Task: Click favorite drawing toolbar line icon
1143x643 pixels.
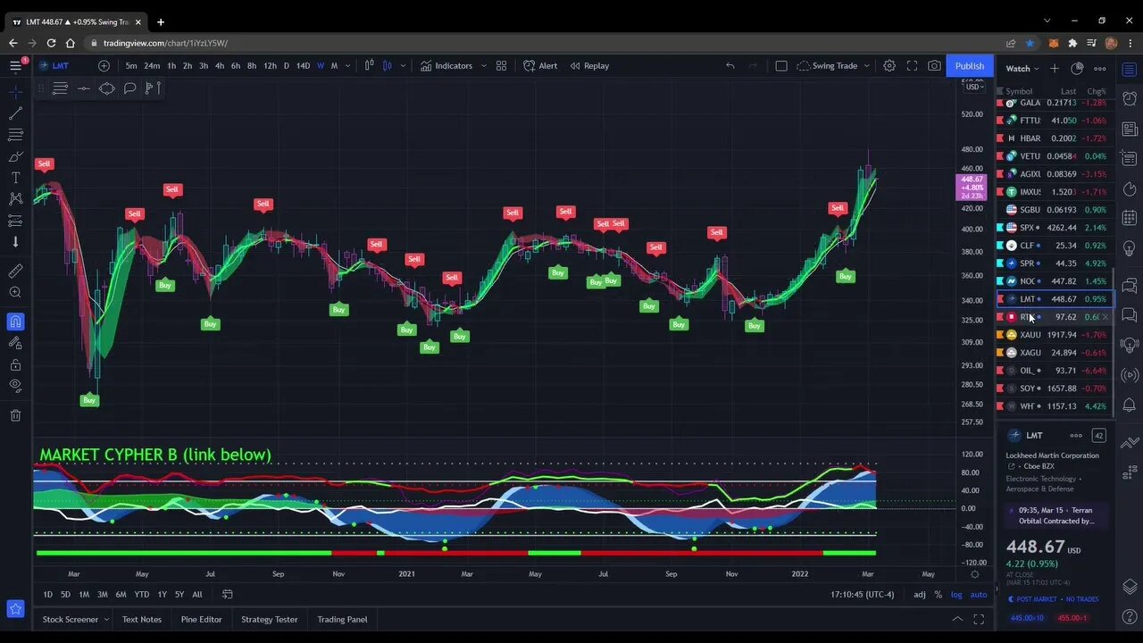Action: [x=83, y=88]
